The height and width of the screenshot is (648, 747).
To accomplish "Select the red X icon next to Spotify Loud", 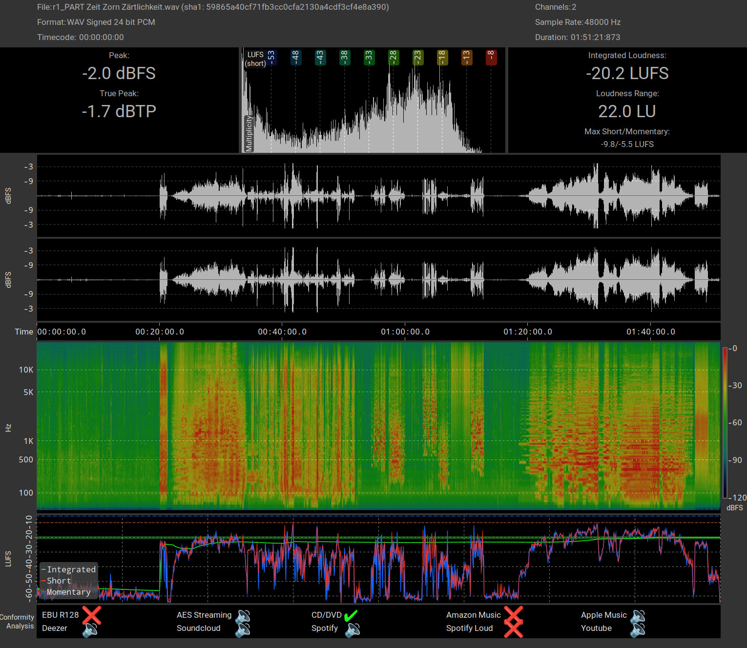I will [513, 629].
